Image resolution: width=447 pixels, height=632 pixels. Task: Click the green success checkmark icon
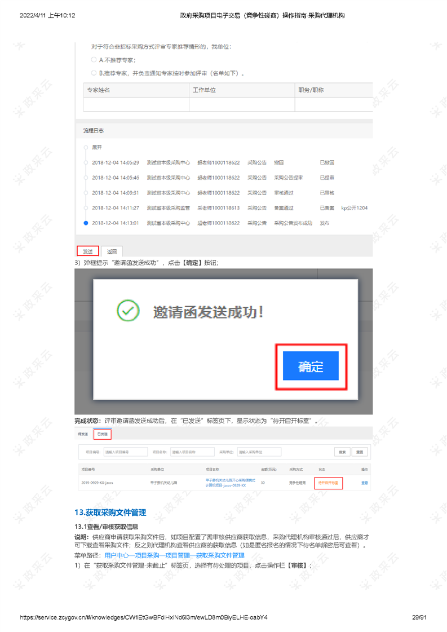point(127,311)
